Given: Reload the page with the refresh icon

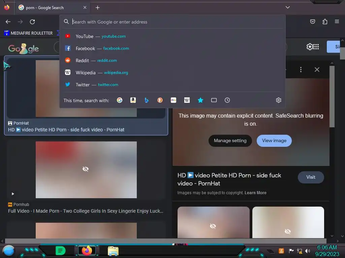Looking at the screenshot, I should pyautogui.click(x=32, y=22).
